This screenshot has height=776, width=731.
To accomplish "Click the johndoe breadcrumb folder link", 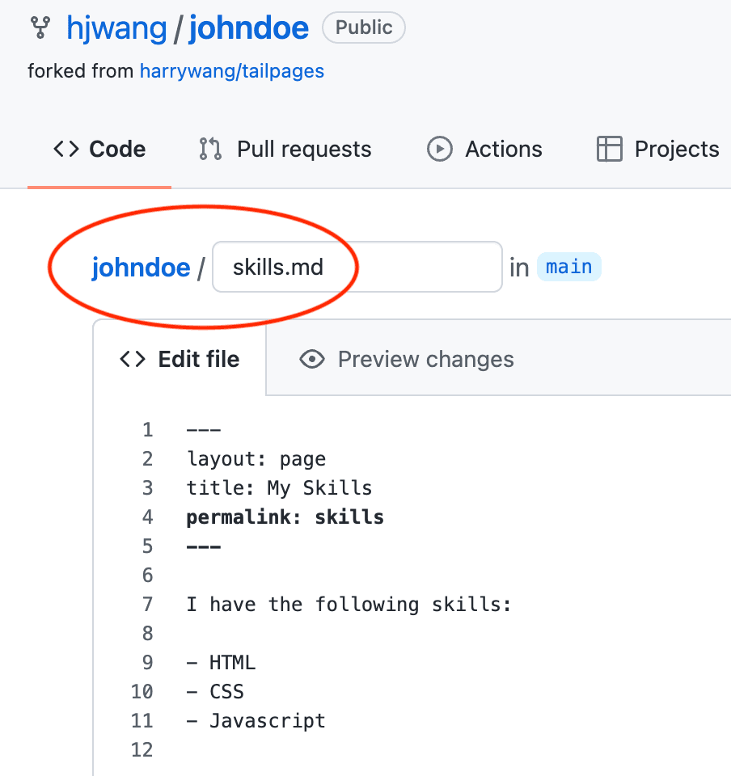I will coord(141,268).
